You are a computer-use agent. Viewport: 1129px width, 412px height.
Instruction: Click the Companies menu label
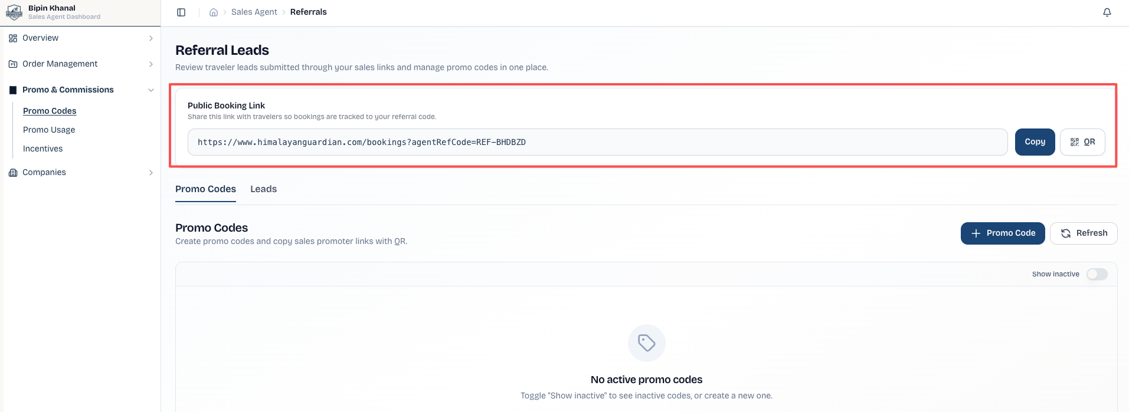(44, 173)
